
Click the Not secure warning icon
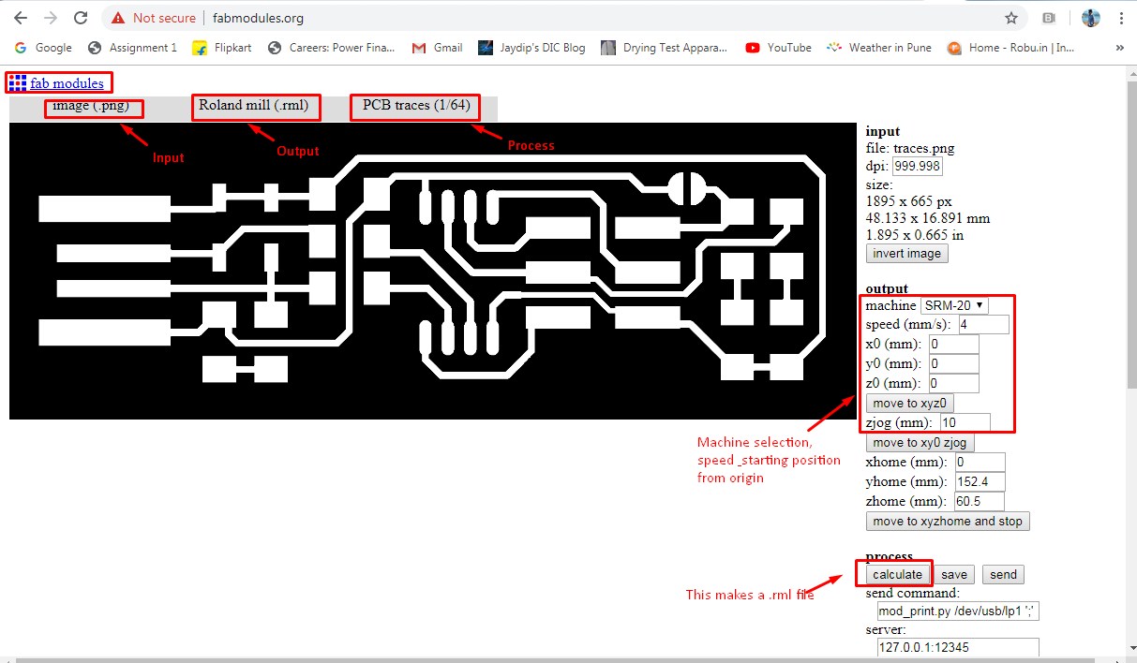(x=118, y=18)
